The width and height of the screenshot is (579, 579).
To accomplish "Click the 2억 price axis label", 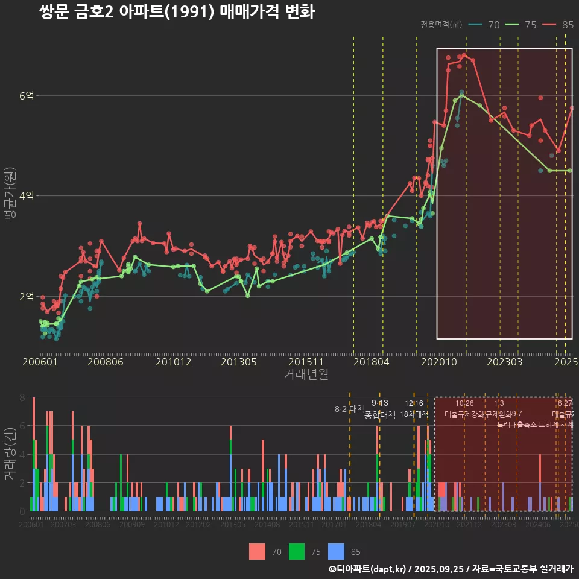I will point(27,296).
